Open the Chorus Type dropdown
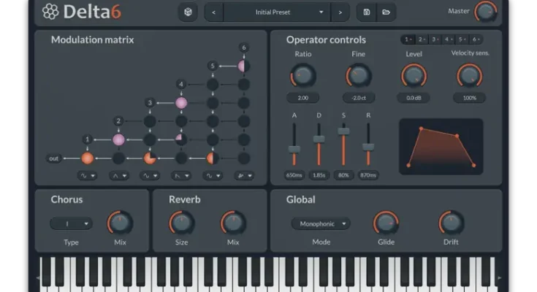The height and width of the screenshot is (292, 537). tap(72, 224)
